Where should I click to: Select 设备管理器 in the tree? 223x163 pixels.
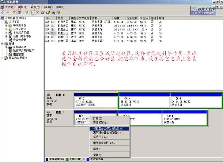point(20,40)
